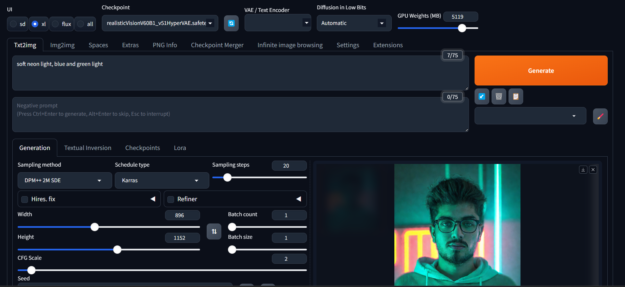Click the refresh checkpoint list icon
The width and height of the screenshot is (625, 287).
click(x=231, y=23)
